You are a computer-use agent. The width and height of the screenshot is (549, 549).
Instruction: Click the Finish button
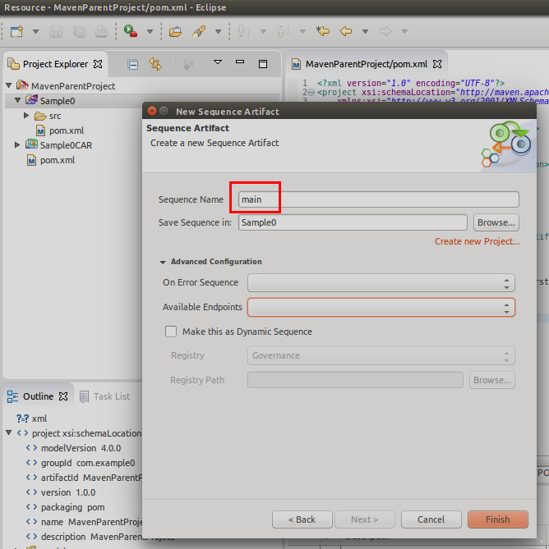pos(497,519)
